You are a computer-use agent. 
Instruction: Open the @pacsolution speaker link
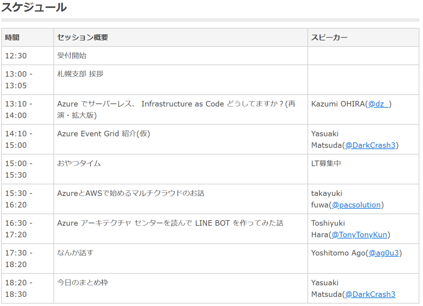click(356, 205)
